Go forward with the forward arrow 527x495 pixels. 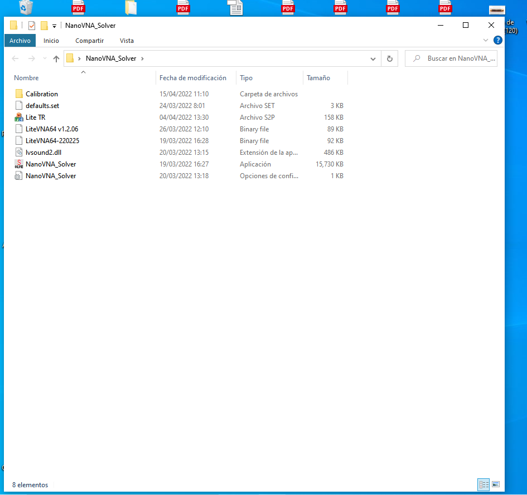pos(32,58)
